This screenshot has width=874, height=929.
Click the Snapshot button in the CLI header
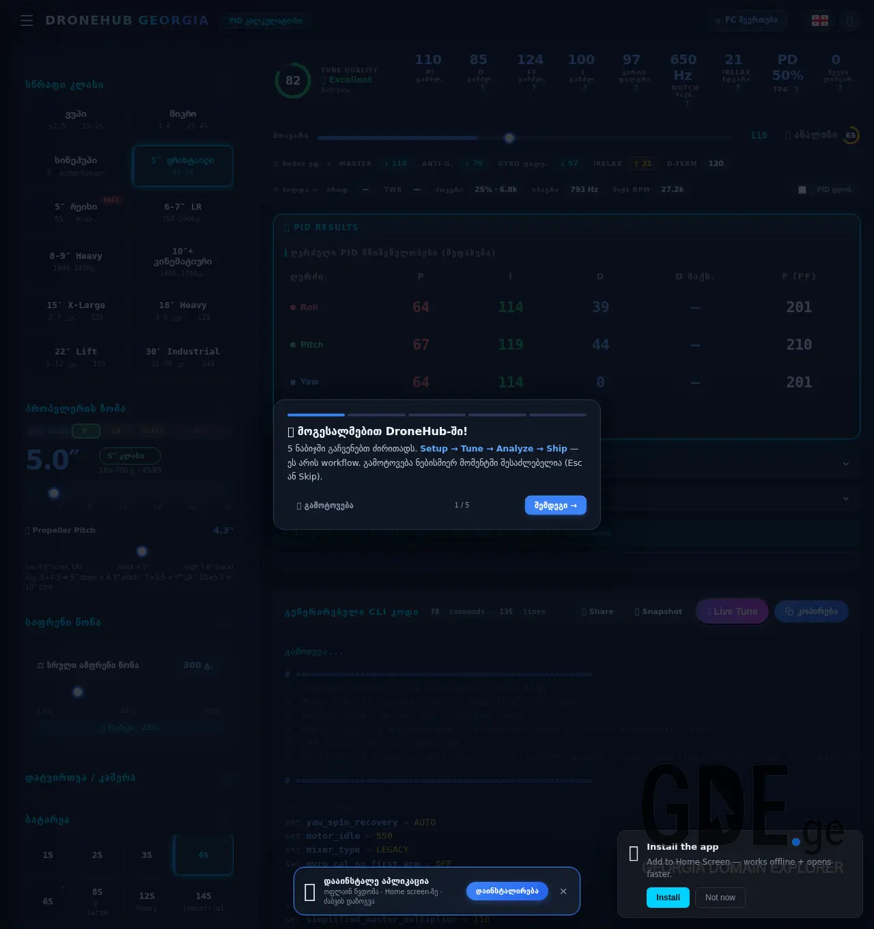pos(658,611)
